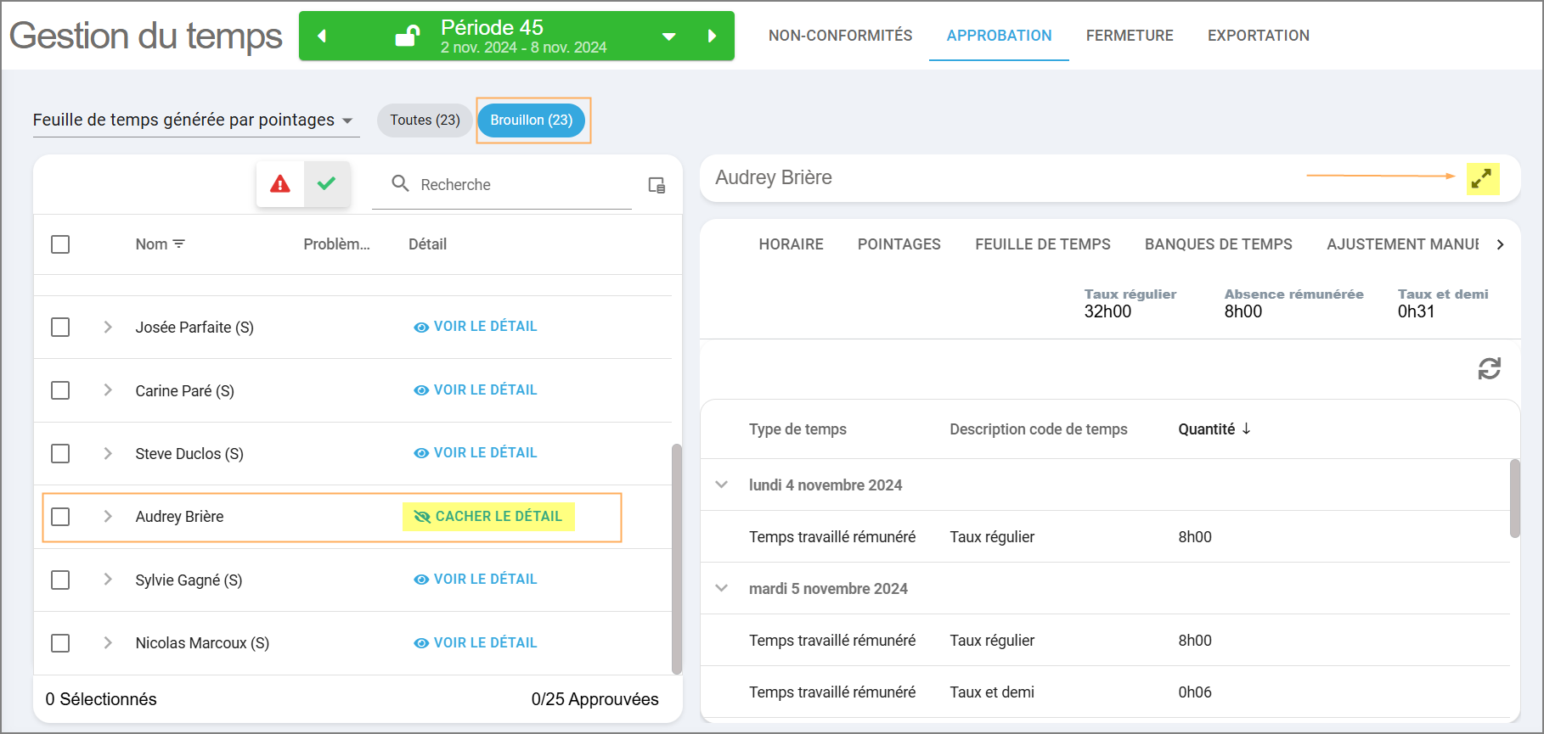The height and width of the screenshot is (734, 1544).
Task: Expand Audrey Brière detail panel fullscreen
Action: click(x=1482, y=178)
